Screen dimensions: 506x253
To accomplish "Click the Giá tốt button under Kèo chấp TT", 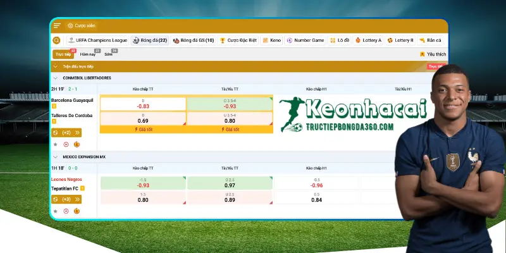I will [142, 130].
